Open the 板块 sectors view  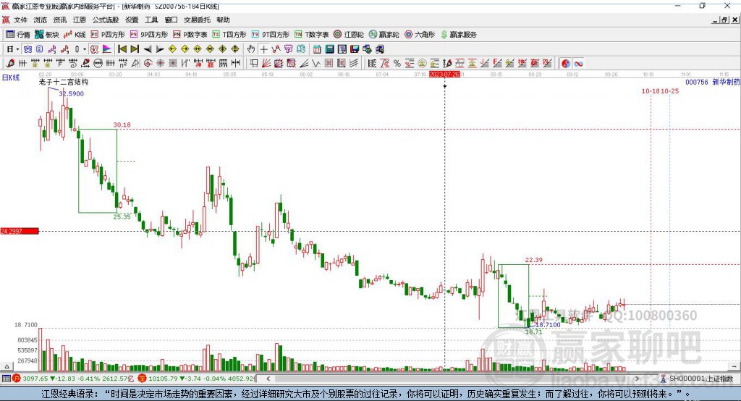pyautogui.click(x=47, y=35)
